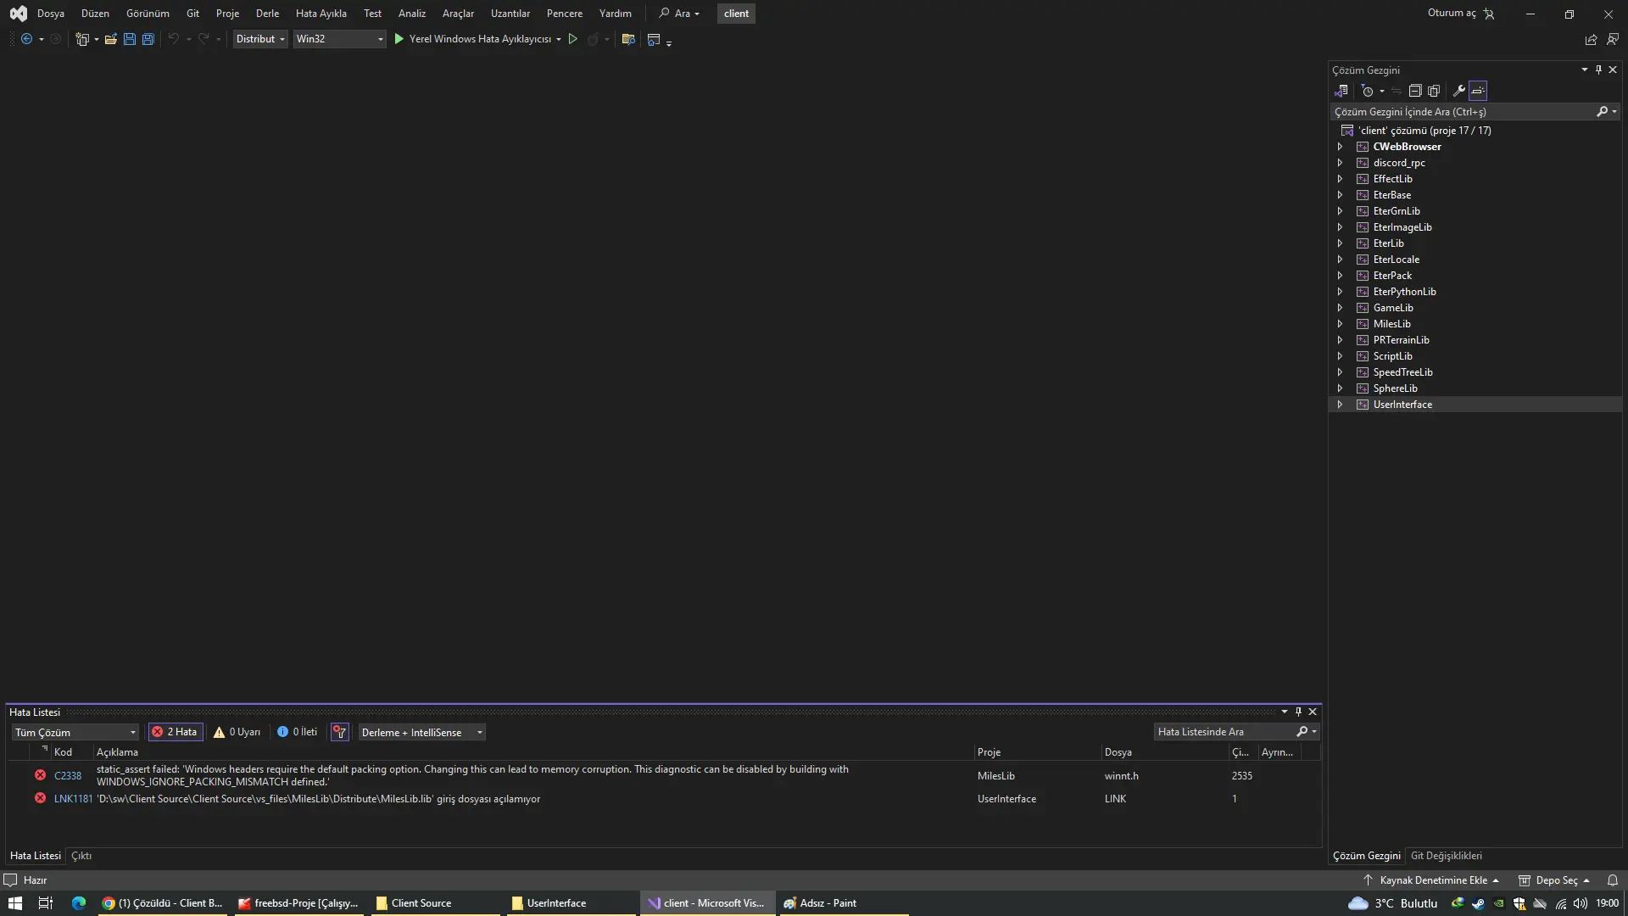Image resolution: width=1628 pixels, height=916 pixels.
Task: Open Adsız - Paint from the taskbar
Action: pos(820,903)
